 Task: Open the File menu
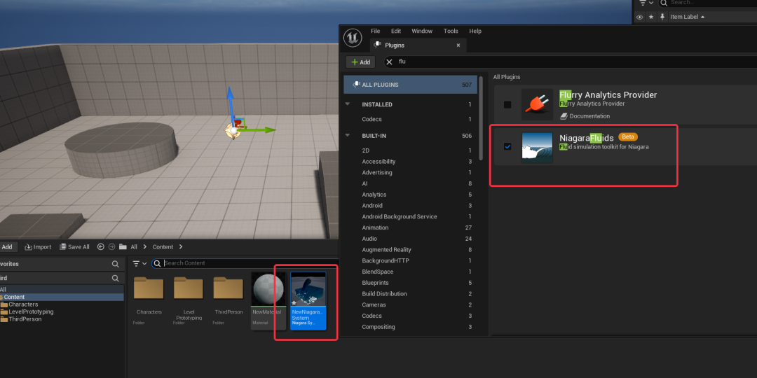click(375, 31)
